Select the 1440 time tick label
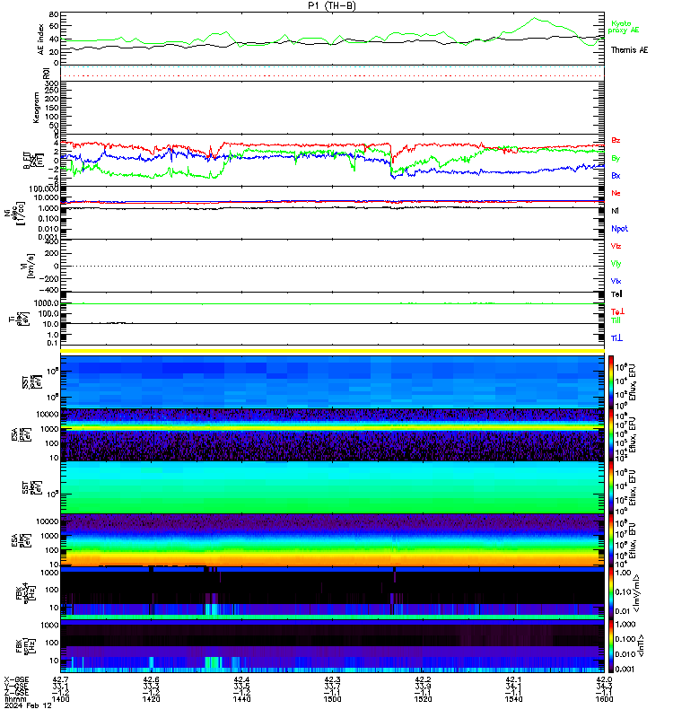This screenshot has height=718, width=673. click(241, 699)
